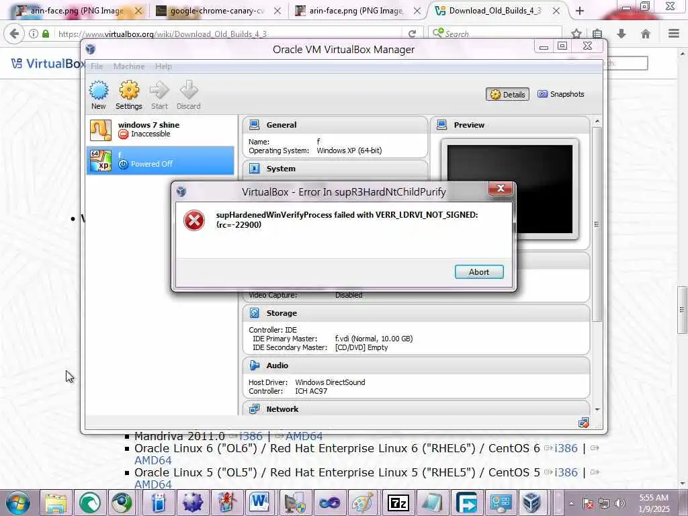Click the Audio section speaker icon
This screenshot has width=688, height=516.
tap(254, 365)
